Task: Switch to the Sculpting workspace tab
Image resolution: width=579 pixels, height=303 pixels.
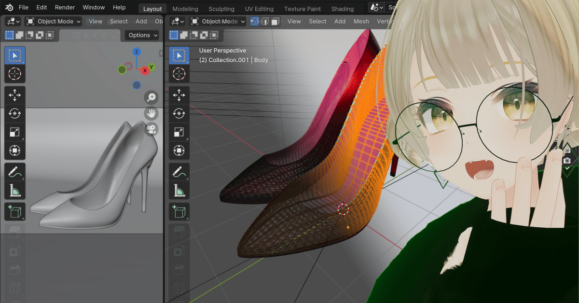Action: click(221, 9)
